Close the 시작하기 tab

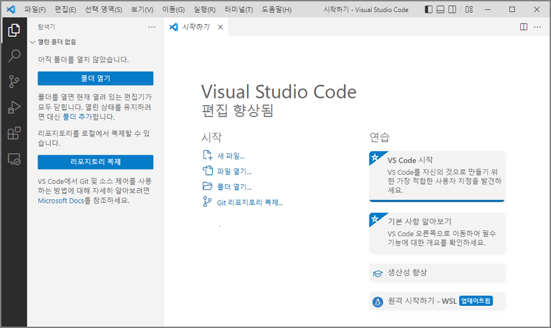220,27
